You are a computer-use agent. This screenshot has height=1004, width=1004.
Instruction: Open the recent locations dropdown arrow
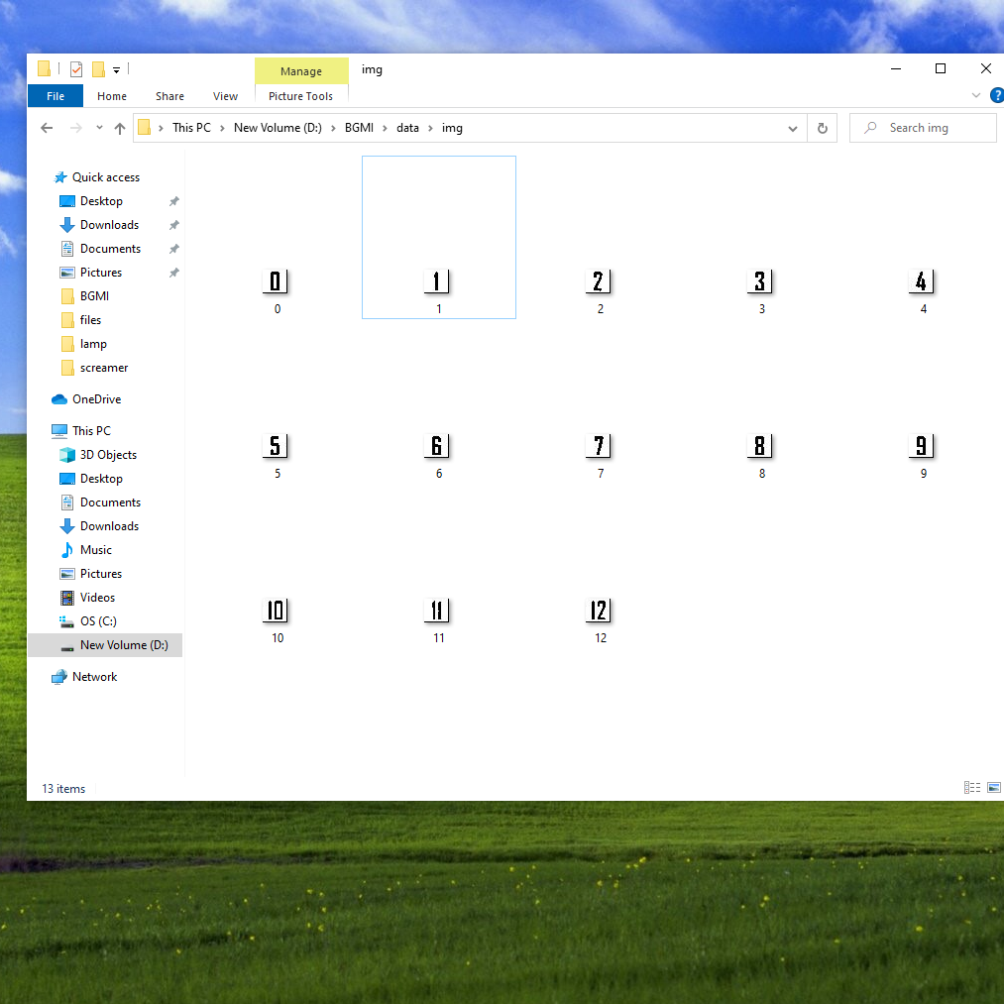99,128
